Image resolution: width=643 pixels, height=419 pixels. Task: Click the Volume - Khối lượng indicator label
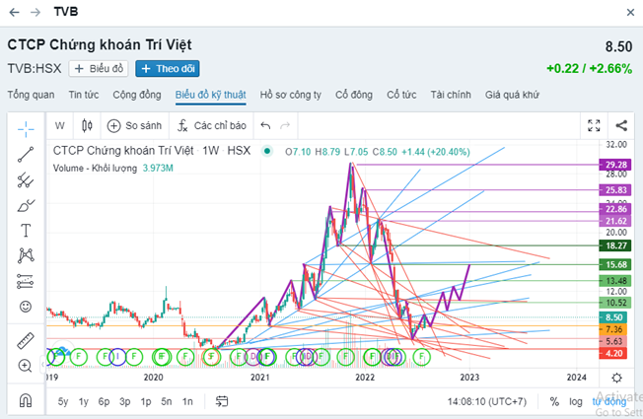click(95, 168)
